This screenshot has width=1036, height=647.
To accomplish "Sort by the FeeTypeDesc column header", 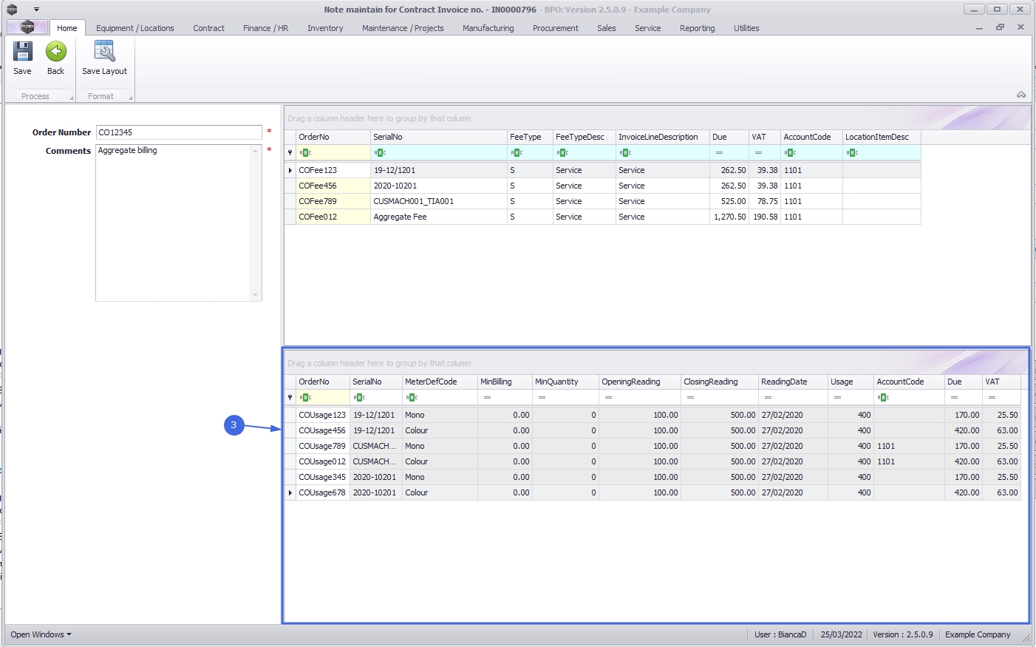I will click(x=580, y=137).
